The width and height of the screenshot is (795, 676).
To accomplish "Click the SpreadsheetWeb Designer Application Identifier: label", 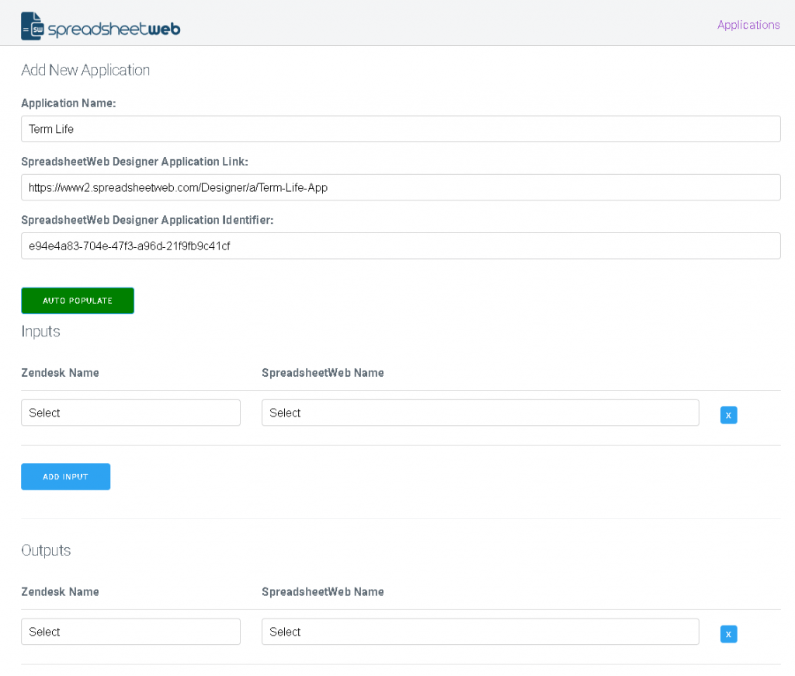I will [x=147, y=220].
